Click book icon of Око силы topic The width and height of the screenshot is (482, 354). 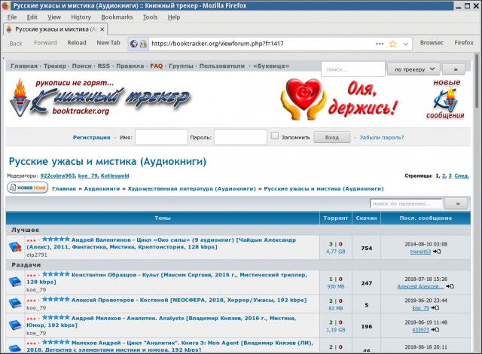15,247
